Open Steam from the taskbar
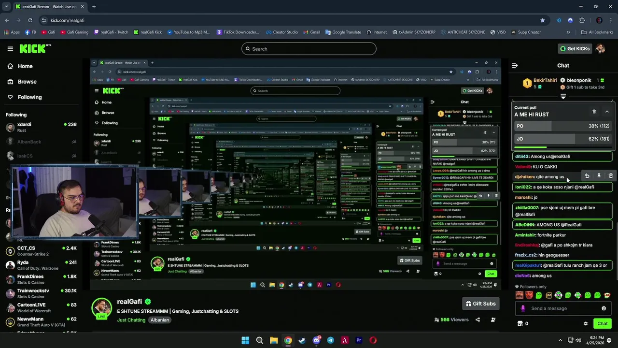This screenshot has height=348, width=618. tap(302, 340)
